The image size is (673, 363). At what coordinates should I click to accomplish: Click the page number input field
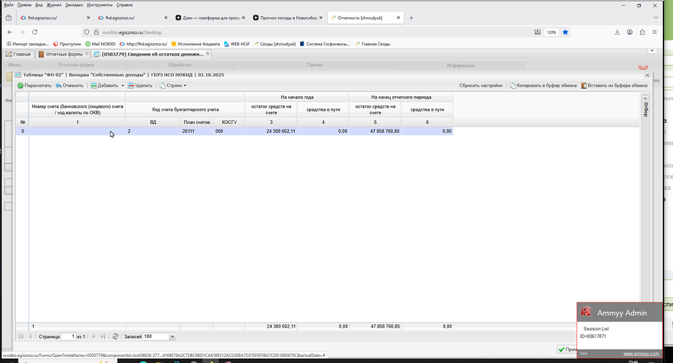[x=68, y=337]
